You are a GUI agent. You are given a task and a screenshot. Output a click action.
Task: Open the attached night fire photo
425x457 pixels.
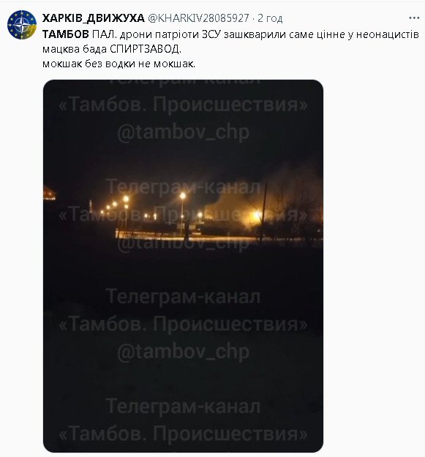(x=183, y=266)
